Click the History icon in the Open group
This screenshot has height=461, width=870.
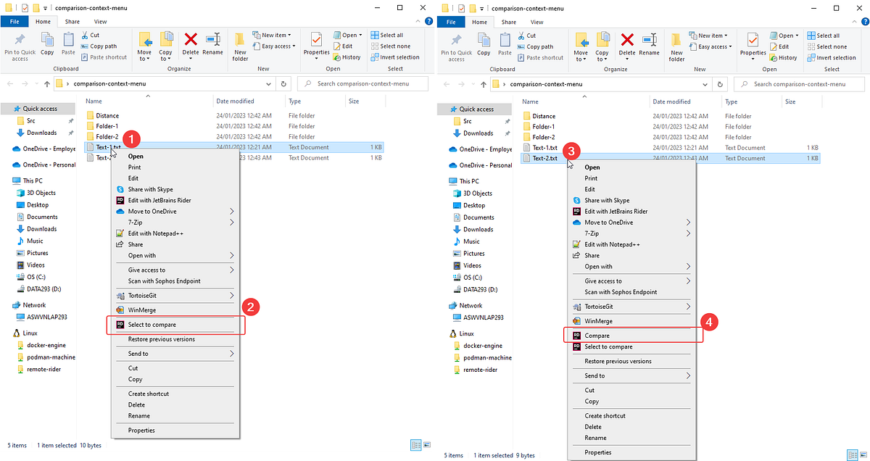(335, 57)
